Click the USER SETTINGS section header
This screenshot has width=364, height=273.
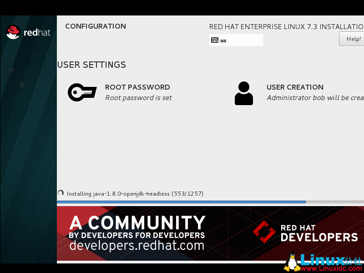coord(91,65)
